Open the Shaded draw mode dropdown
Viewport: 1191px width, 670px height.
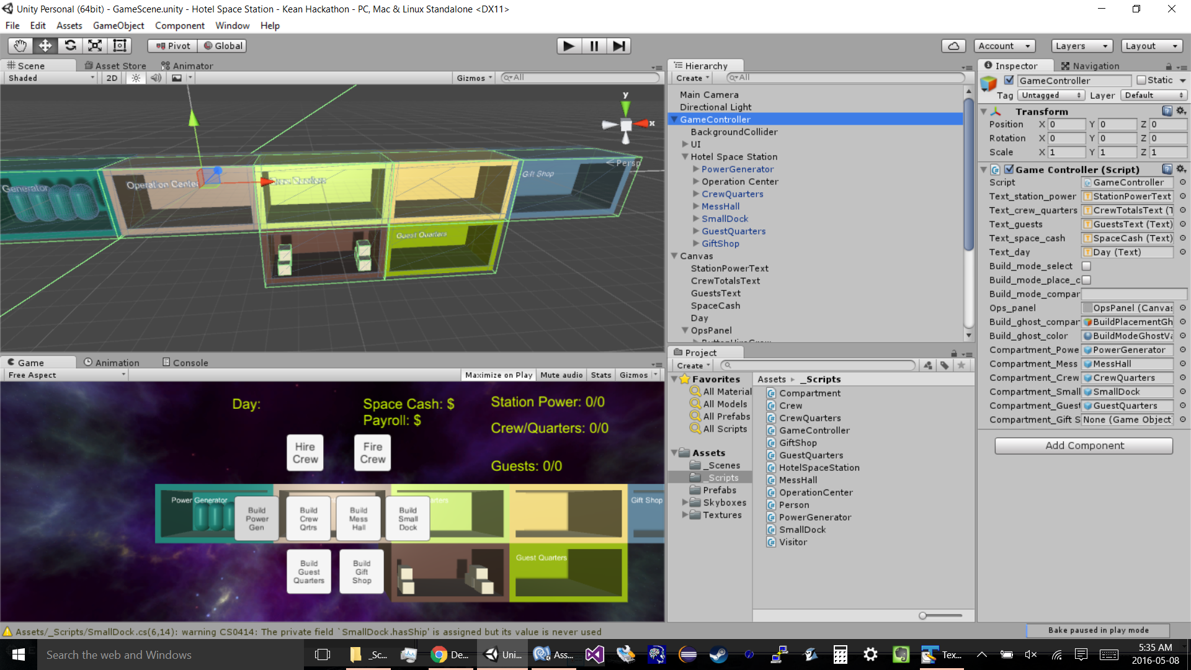[x=51, y=78]
